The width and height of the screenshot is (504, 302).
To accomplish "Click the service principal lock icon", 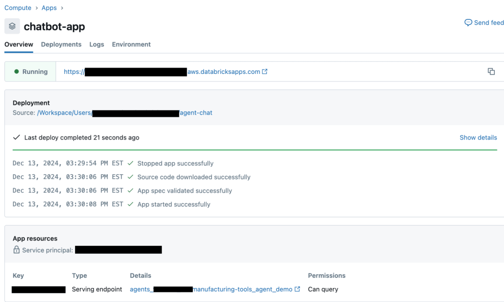I will 16,250.
